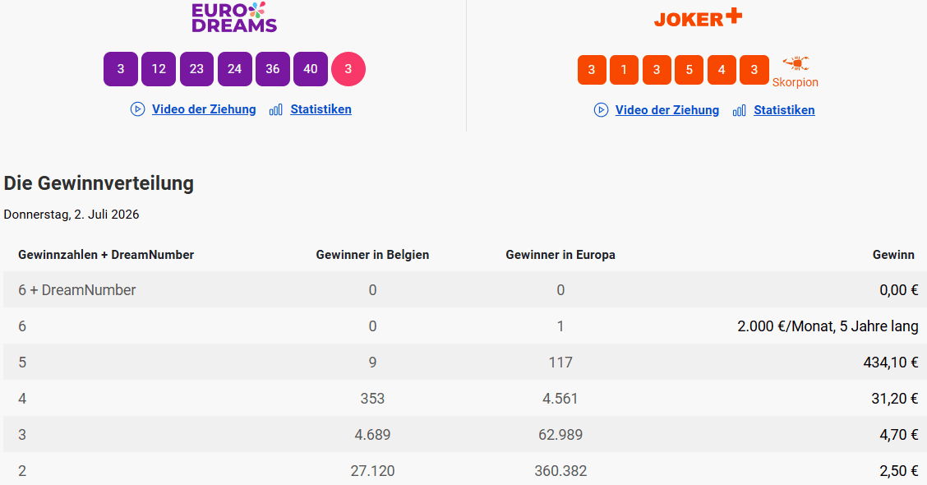The image size is (927, 485).
Task: Click the Joker+ logo
Action: [698, 18]
